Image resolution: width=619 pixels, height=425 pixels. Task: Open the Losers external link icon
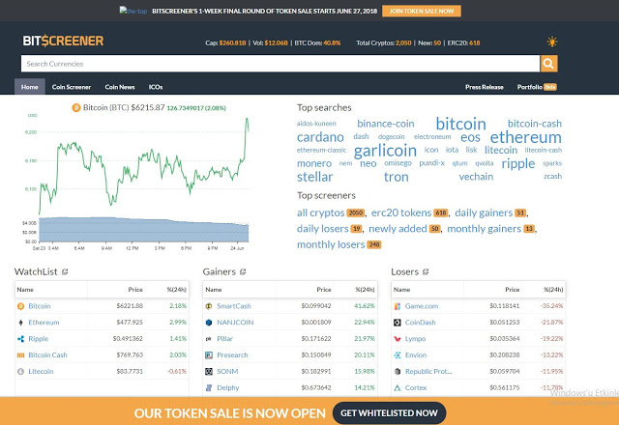coord(426,271)
